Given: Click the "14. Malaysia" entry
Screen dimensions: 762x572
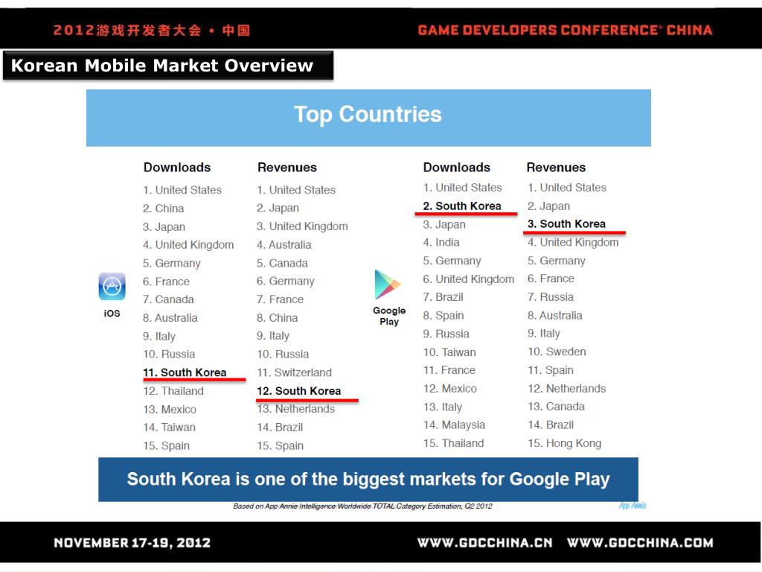Looking at the screenshot, I should pyautogui.click(x=454, y=425).
